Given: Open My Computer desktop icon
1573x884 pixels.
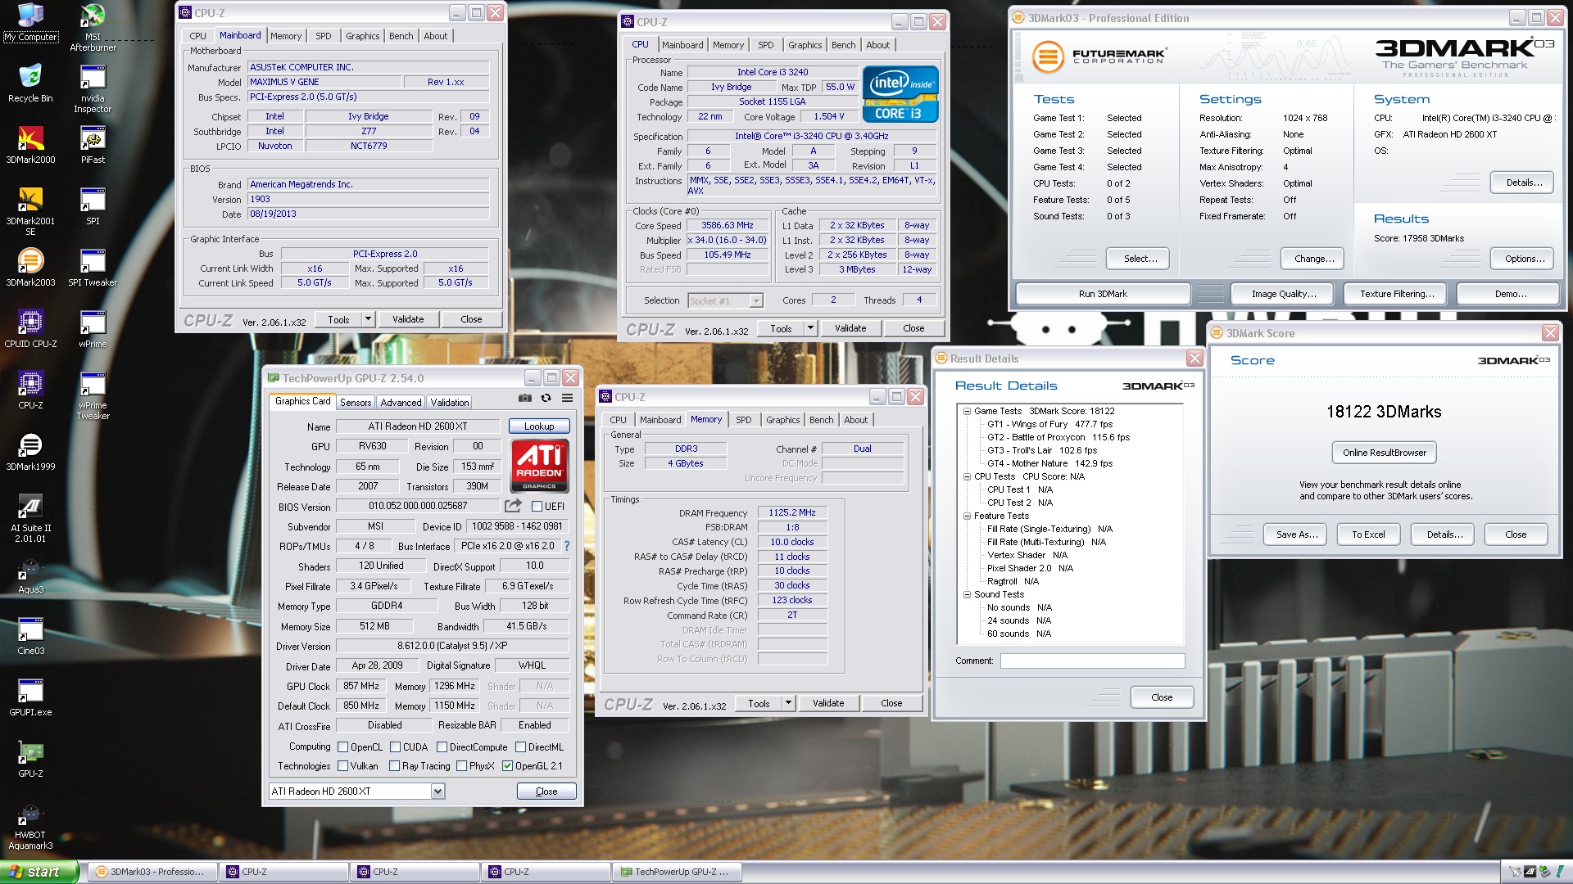Looking at the screenshot, I should [30, 22].
